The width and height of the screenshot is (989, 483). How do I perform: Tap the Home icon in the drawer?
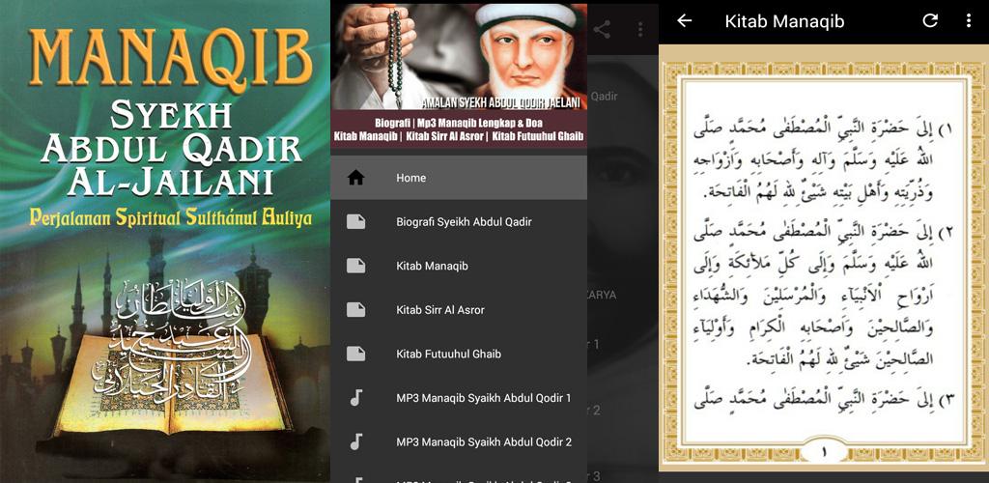355,178
